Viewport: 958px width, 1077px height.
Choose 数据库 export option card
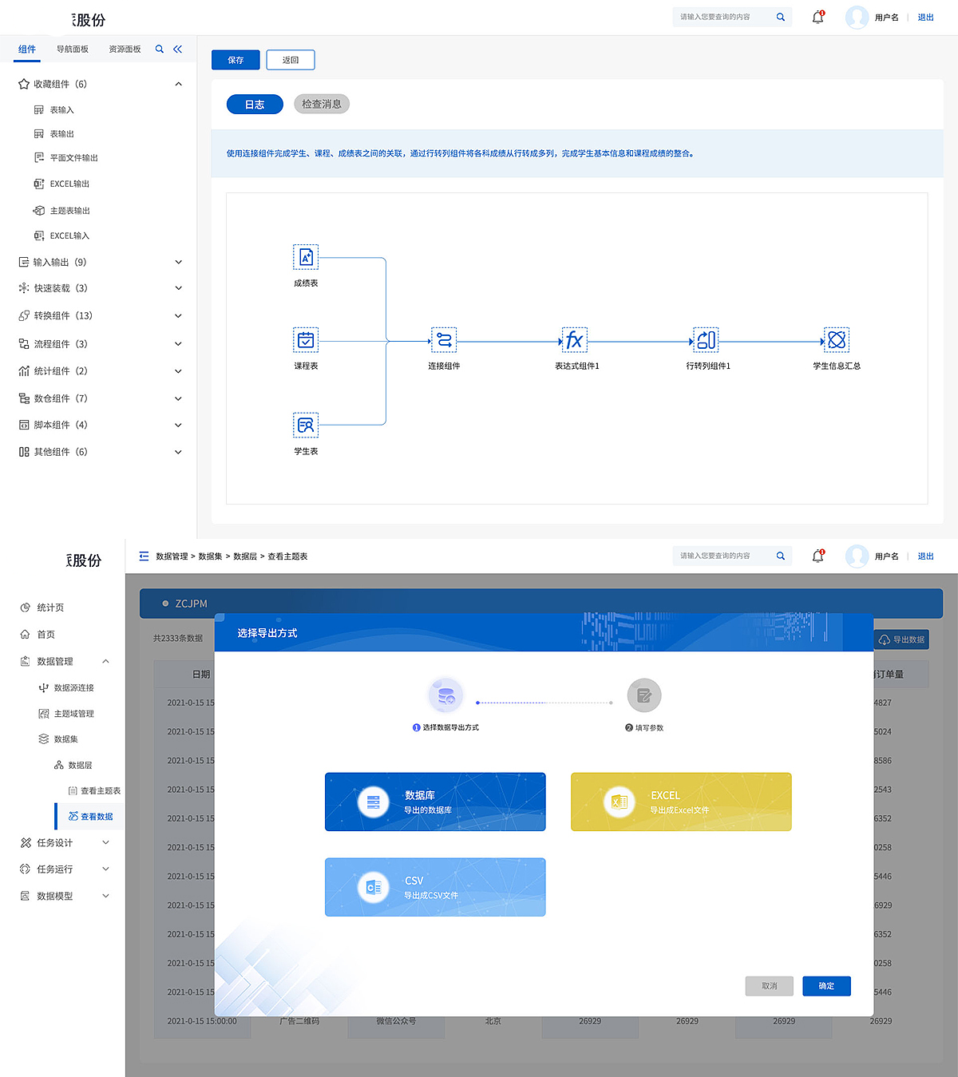pos(435,802)
